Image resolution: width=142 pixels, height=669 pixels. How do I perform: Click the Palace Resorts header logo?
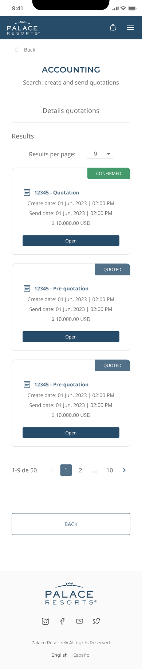23,28
